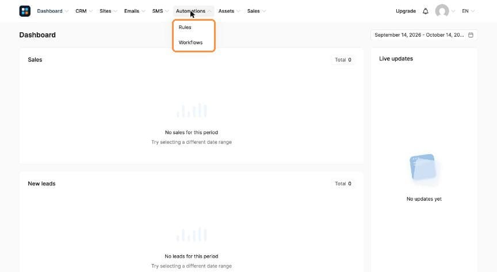Expand chevron beside user avatar
The width and height of the screenshot is (497, 272).
point(453,11)
